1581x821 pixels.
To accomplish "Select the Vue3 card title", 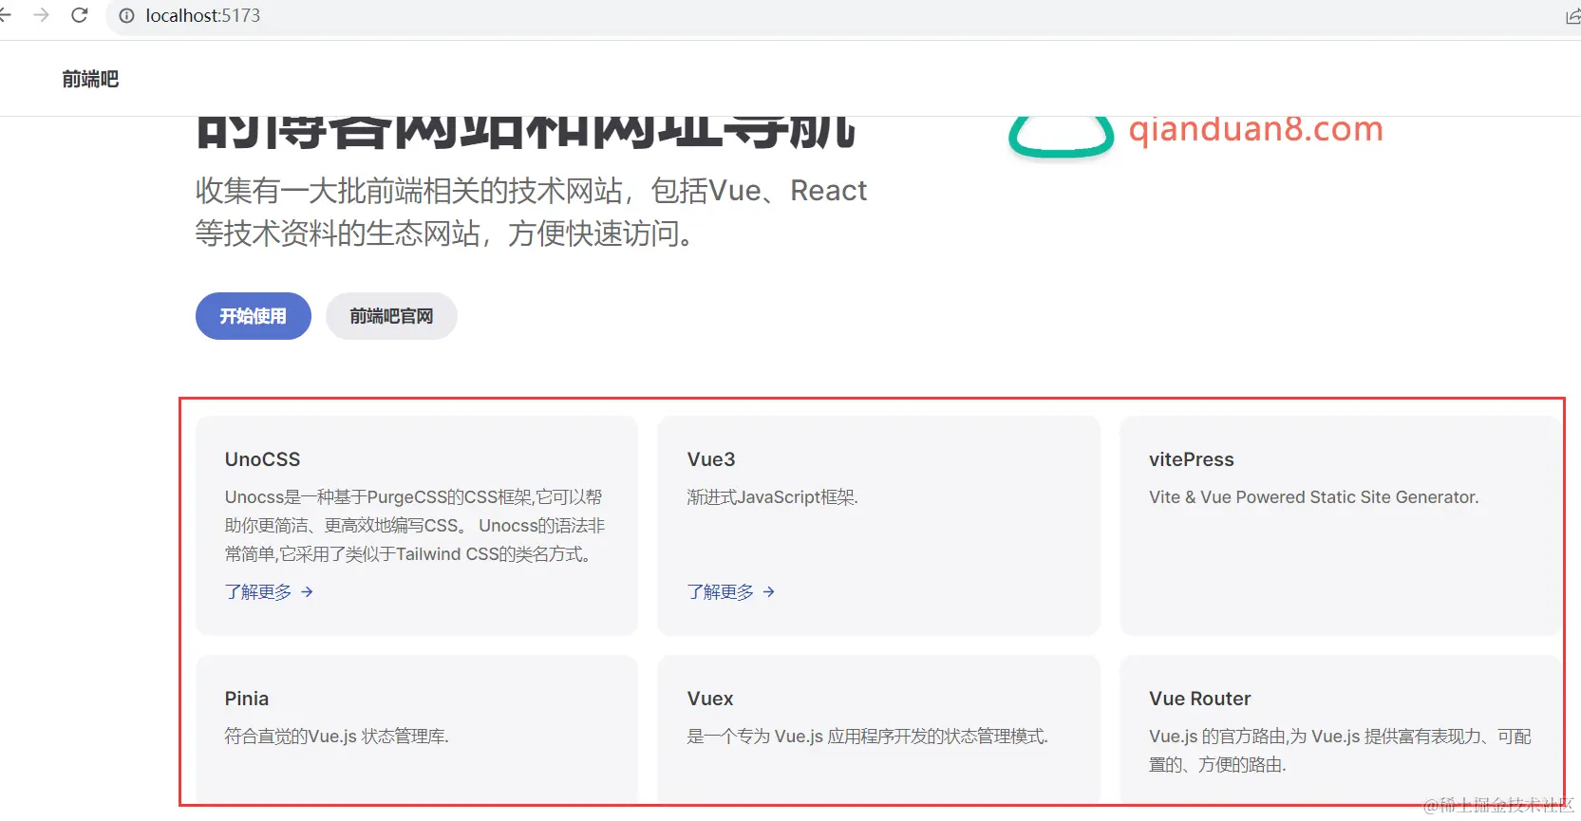I will click(711, 459).
